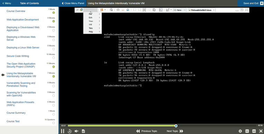The width and height of the screenshot is (264, 134).
Task: Open the OWASP topic
Action: click(21, 65)
